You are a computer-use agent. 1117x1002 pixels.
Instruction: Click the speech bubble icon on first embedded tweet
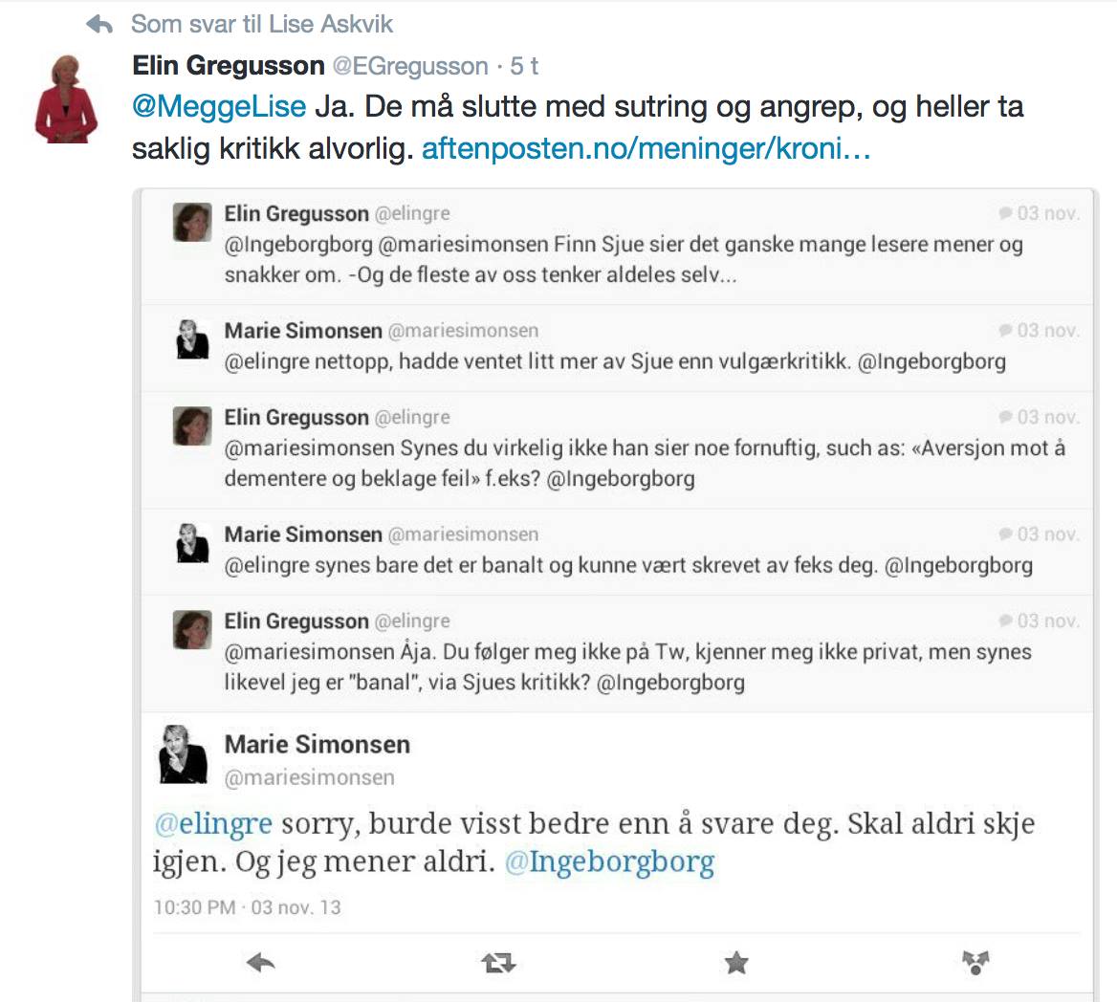(1005, 213)
